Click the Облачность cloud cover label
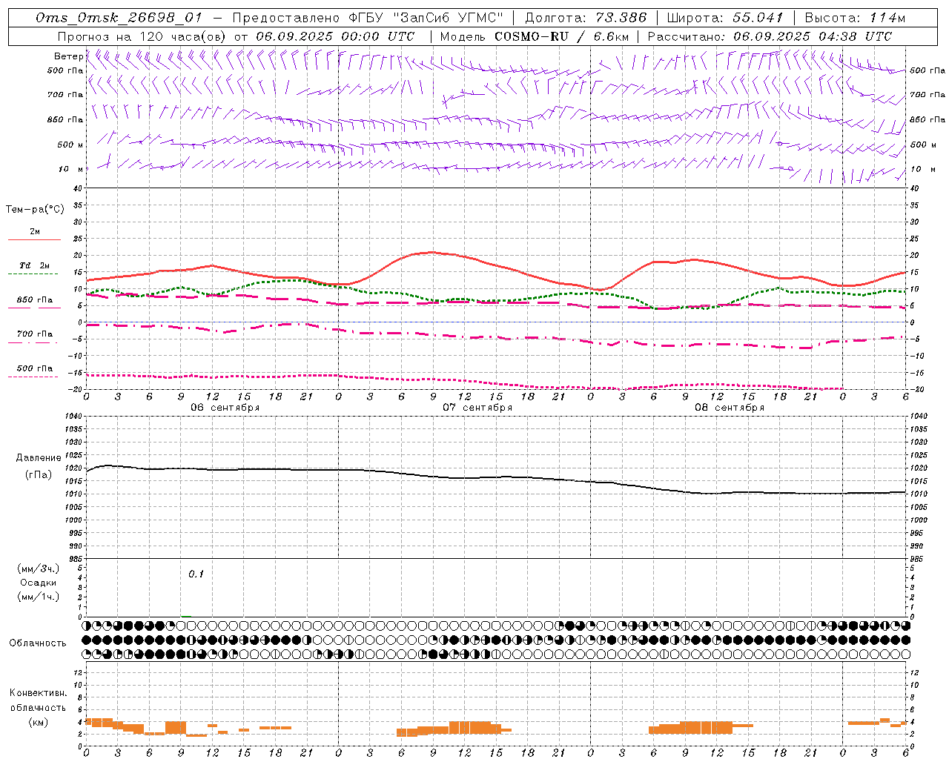 [38, 643]
